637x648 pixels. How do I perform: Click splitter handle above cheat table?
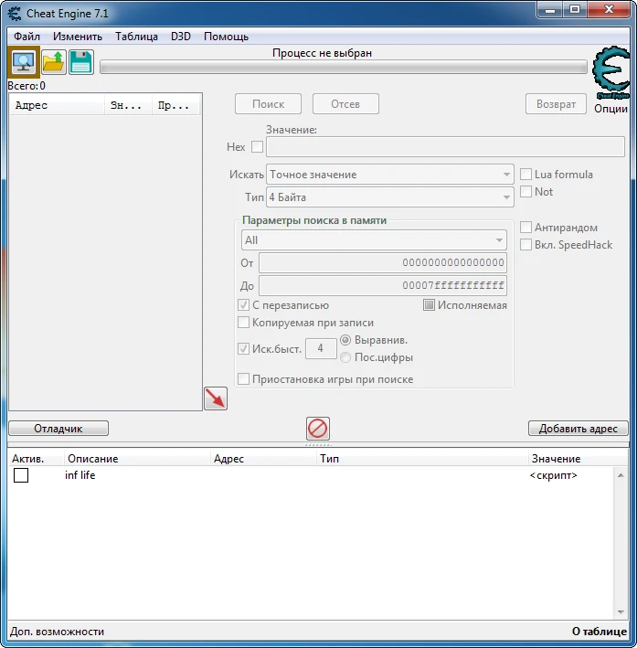click(318, 445)
